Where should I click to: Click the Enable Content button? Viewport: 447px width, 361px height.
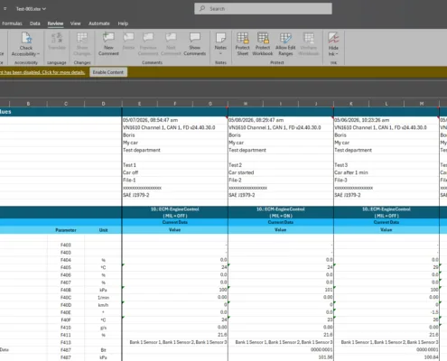click(108, 72)
